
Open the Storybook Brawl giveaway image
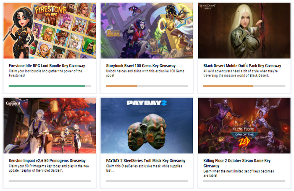[x=147, y=31]
